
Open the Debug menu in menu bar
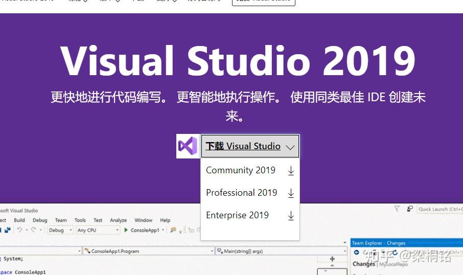point(40,220)
